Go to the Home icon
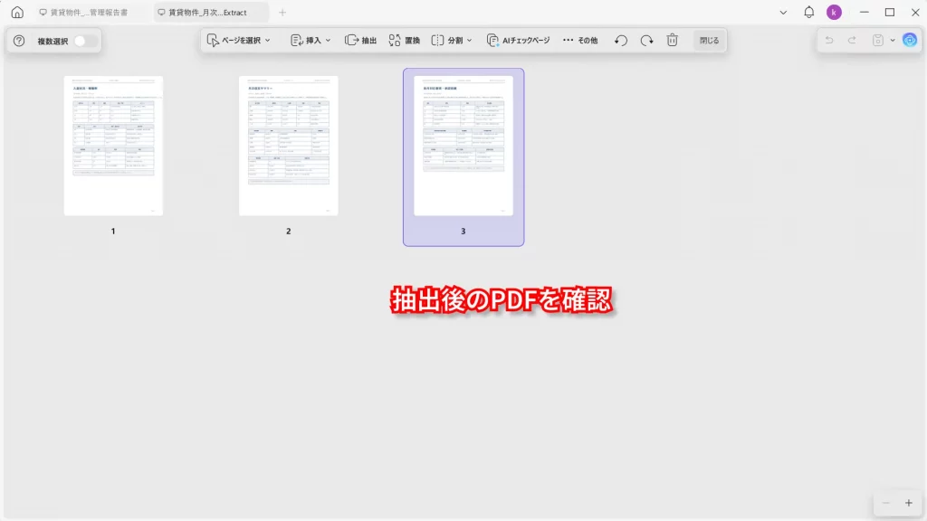The width and height of the screenshot is (927, 521). pos(17,12)
